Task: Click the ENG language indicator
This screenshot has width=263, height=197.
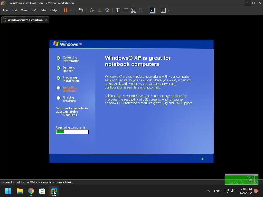Action: [x=217, y=191]
